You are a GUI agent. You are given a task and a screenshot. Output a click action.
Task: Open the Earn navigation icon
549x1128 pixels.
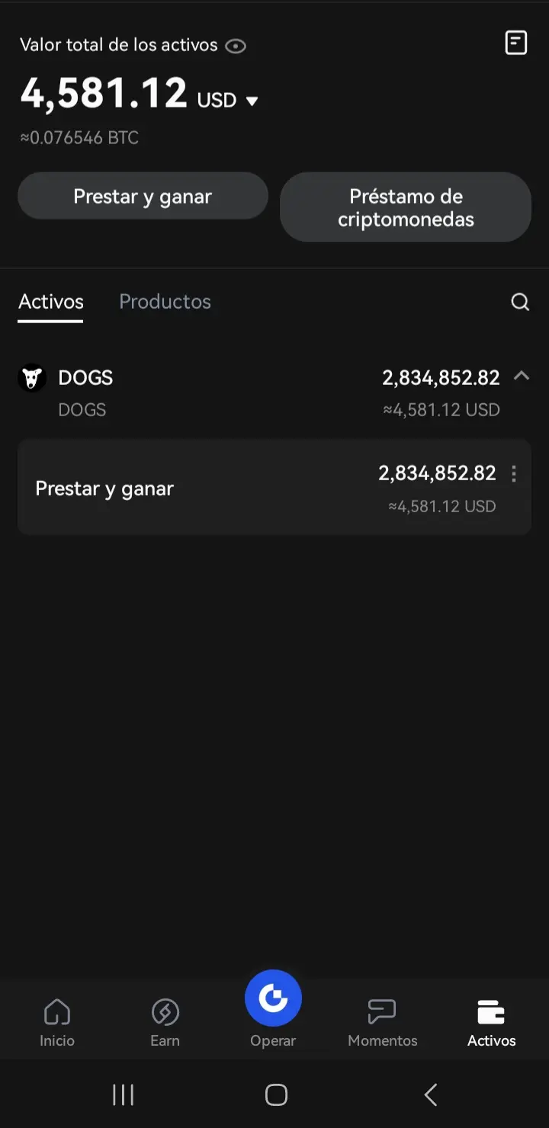tap(165, 1013)
